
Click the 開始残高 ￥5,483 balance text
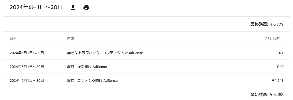pos(267,95)
